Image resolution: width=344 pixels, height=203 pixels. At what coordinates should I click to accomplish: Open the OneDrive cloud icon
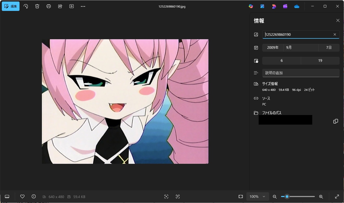(297, 6)
